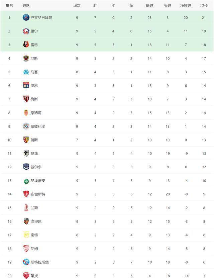Click the 第戎 row at rank 20

(107, 275)
